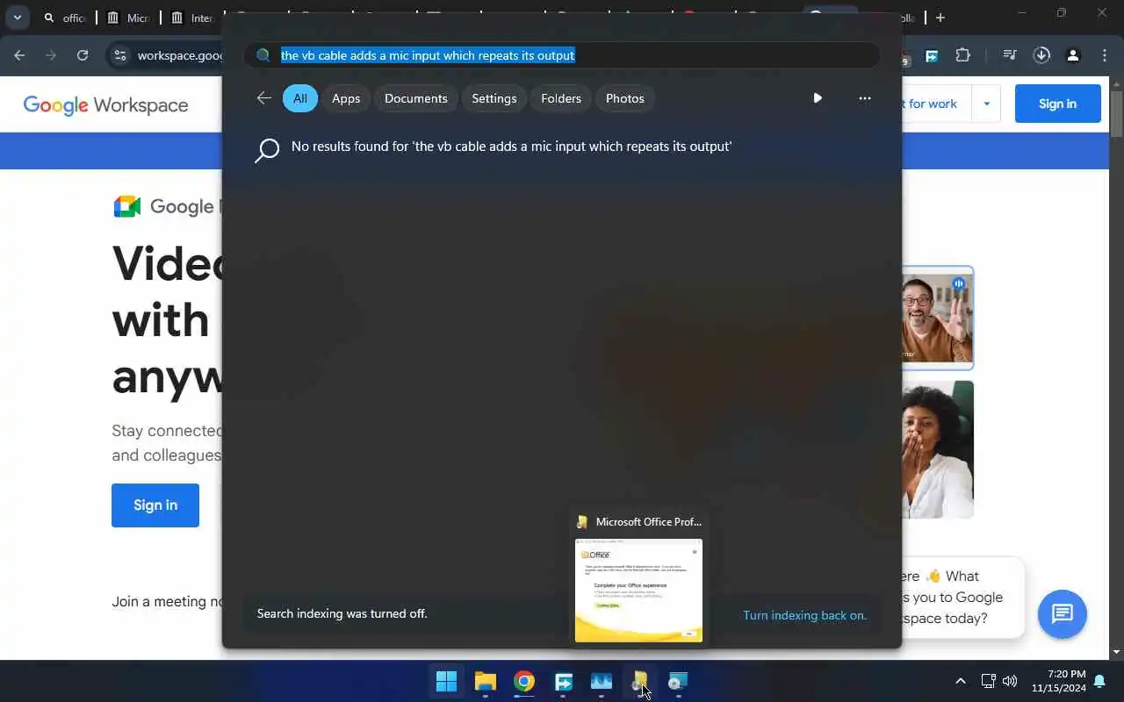This screenshot has width=1124, height=702.
Task: Open the Chrome three-dot menu
Action: [x=1105, y=55]
